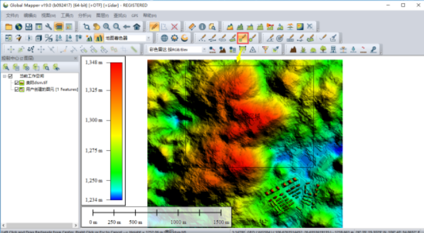Uncheck the current workspace root checkbox

click(10, 76)
